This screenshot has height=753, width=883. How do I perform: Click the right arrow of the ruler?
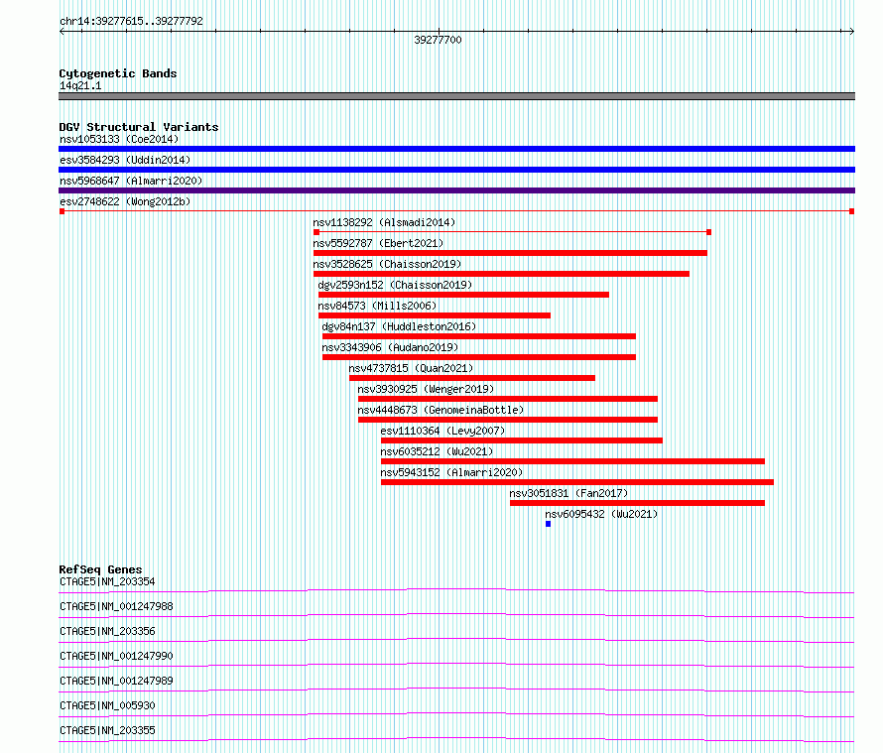tap(851, 32)
